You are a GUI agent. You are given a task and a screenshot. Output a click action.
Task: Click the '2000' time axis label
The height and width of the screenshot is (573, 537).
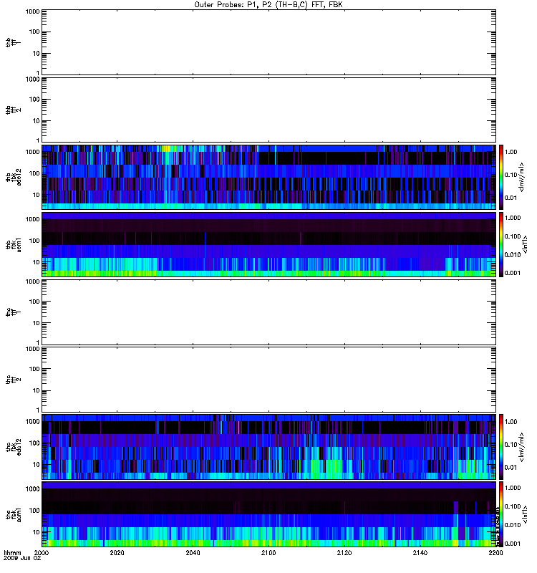(42, 552)
